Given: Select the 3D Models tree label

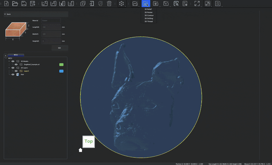Looking at the screenshot, I should click(25, 61).
